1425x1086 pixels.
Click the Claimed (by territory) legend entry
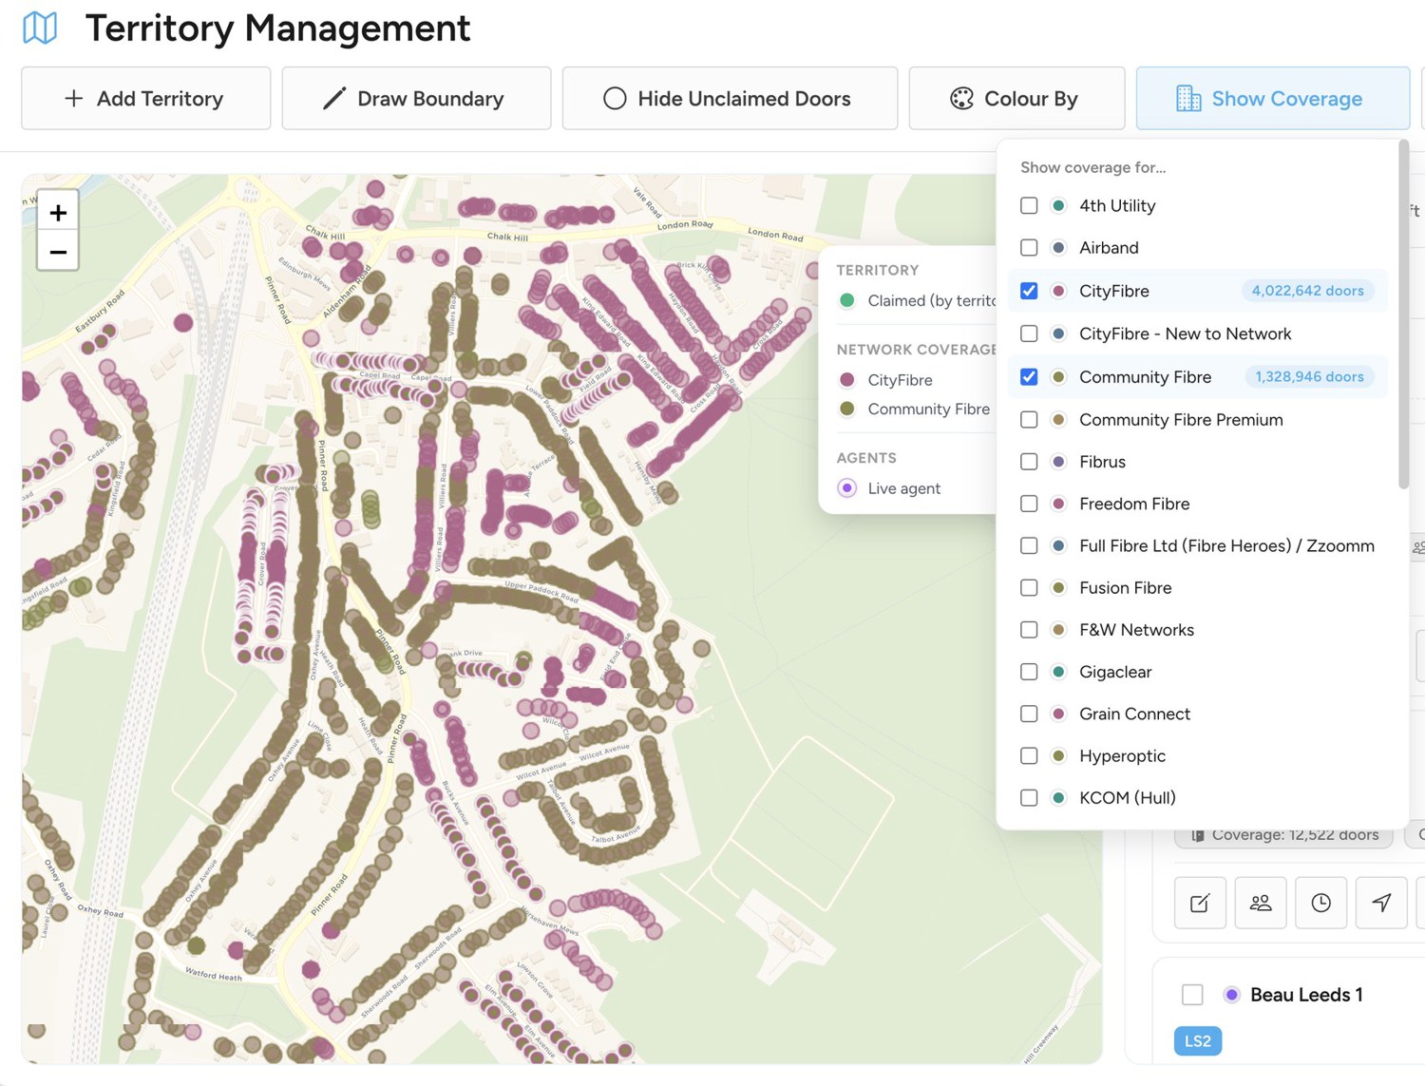[917, 300]
